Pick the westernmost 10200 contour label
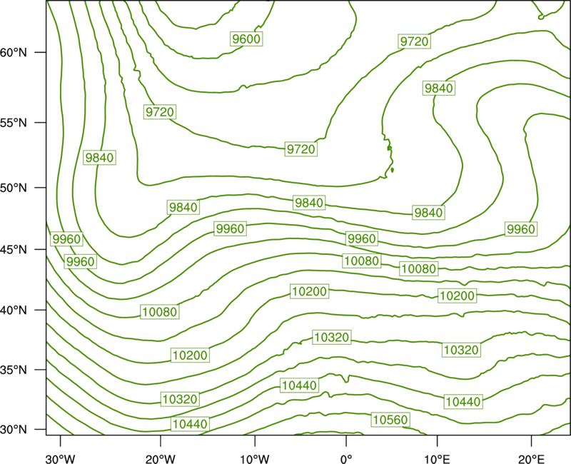 point(190,355)
